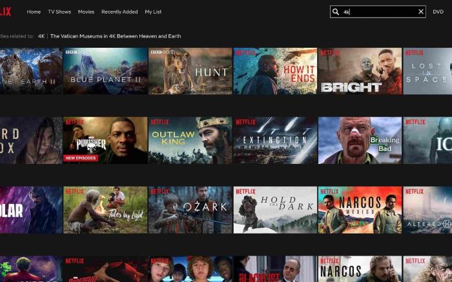452x282 pixels.
Task: Open the Hold the Dark card
Action: pos(275,210)
